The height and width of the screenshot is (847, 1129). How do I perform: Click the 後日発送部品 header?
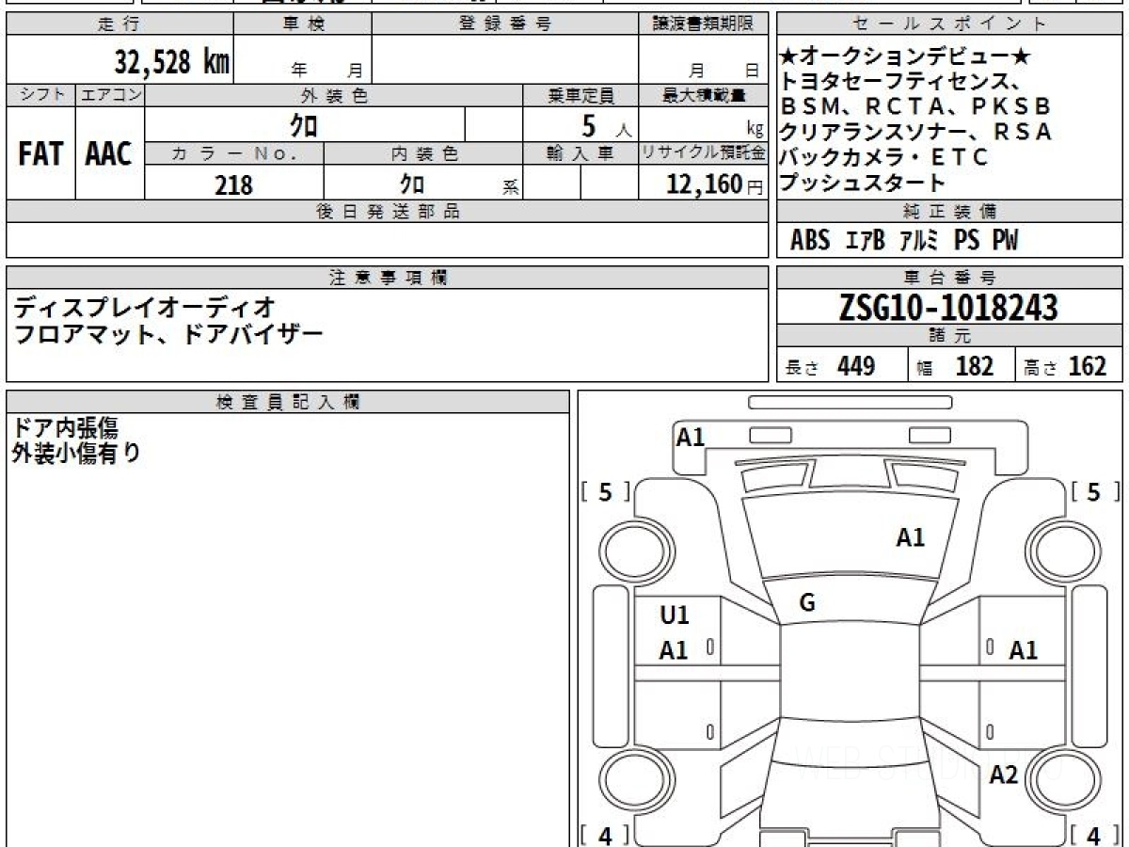pyautogui.click(x=387, y=212)
